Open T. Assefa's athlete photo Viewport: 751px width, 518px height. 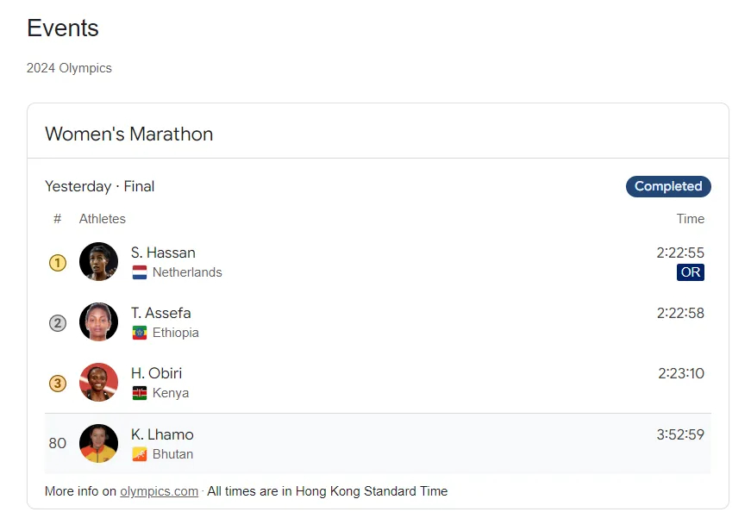click(x=98, y=321)
